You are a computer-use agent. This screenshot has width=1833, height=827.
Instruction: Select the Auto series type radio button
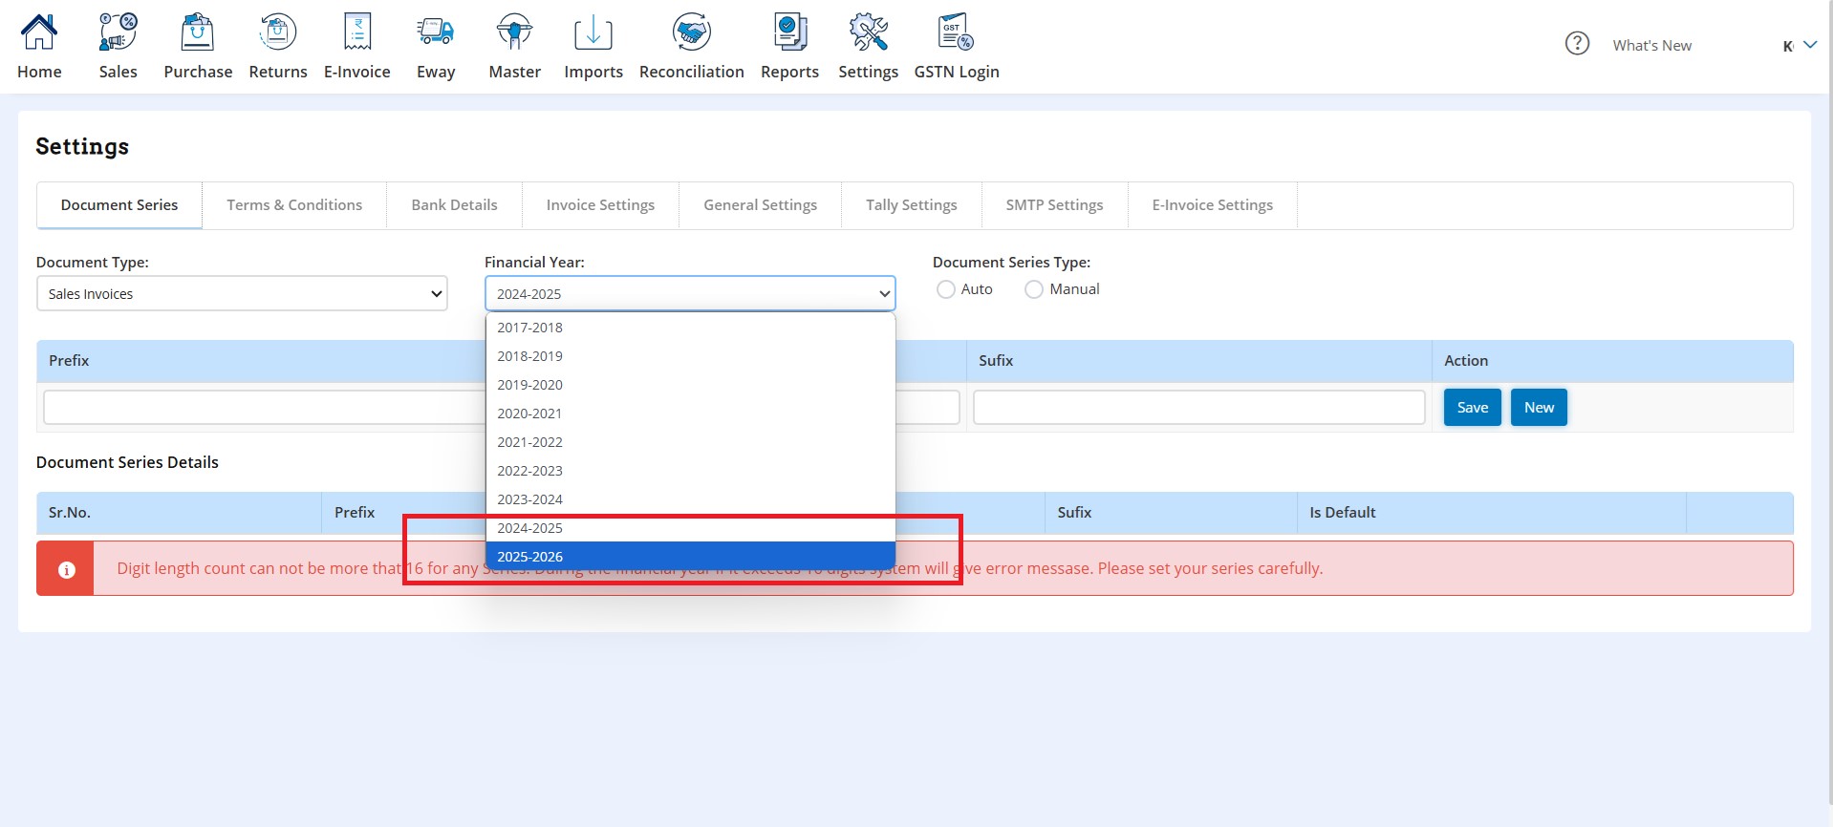click(x=945, y=289)
